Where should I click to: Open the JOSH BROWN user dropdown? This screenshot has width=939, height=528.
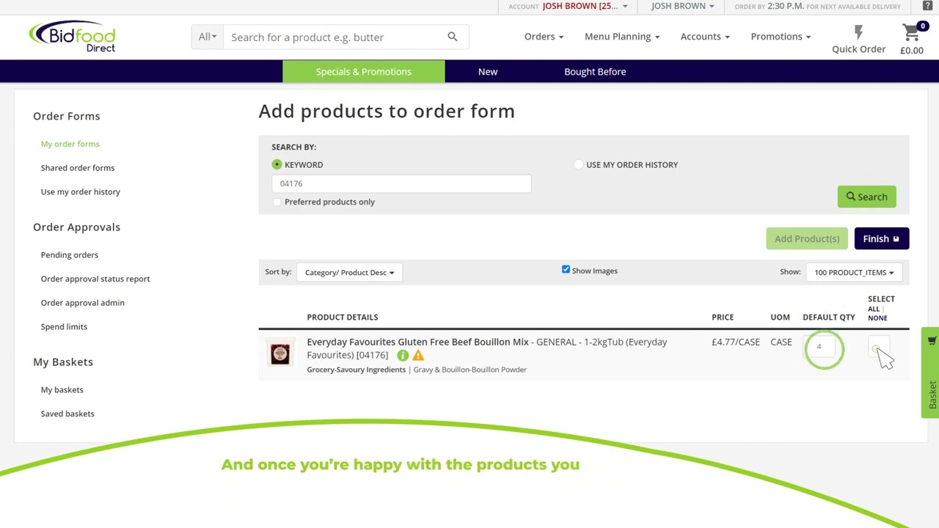click(682, 6)
